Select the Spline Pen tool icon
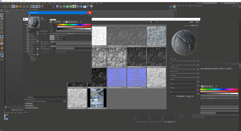241x131 pixels. click(61, 6)
